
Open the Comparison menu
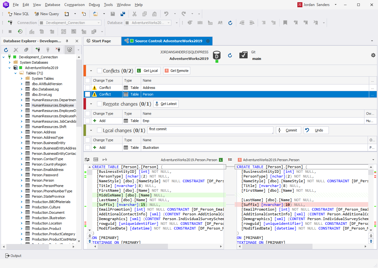74,4
